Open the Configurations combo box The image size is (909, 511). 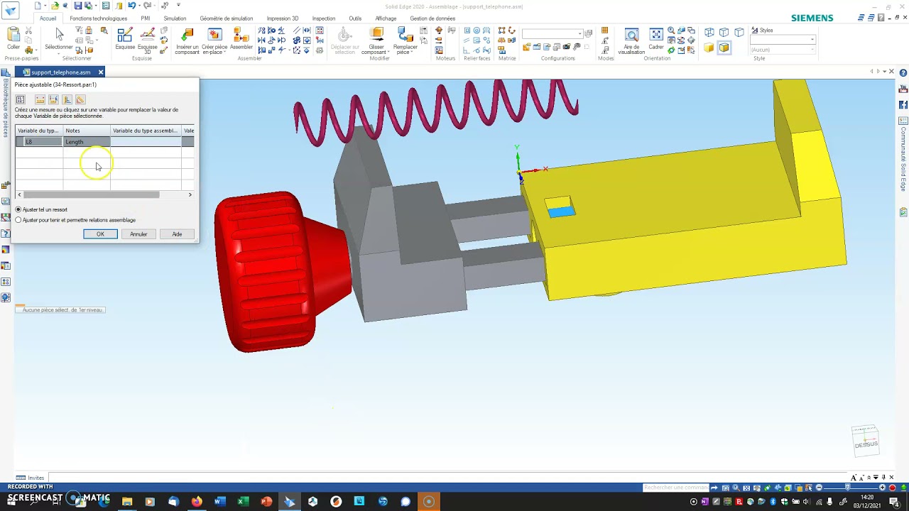[x=553, y=33]
